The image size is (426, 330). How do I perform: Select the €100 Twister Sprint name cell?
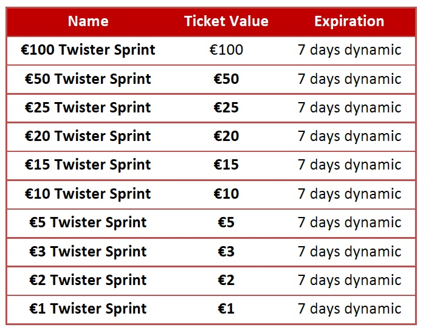pyautogui.click(x=88, y=50)
